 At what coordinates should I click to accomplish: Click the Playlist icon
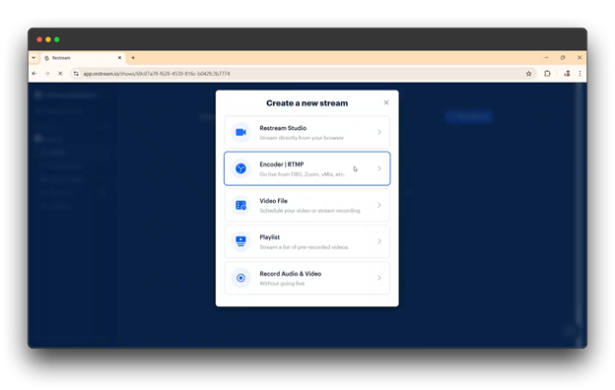[x=240, y=241]
